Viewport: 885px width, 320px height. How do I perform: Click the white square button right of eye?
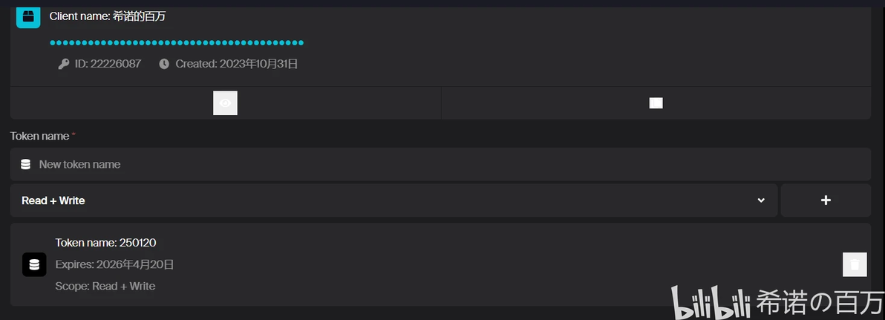click(656, 103)
